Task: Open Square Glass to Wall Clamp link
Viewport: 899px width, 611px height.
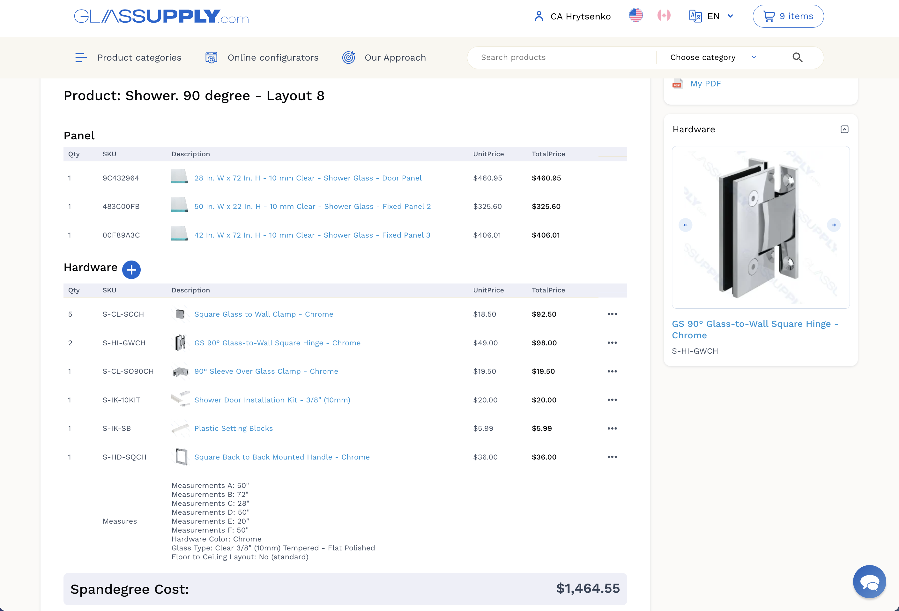Action: tap(264, 314)
